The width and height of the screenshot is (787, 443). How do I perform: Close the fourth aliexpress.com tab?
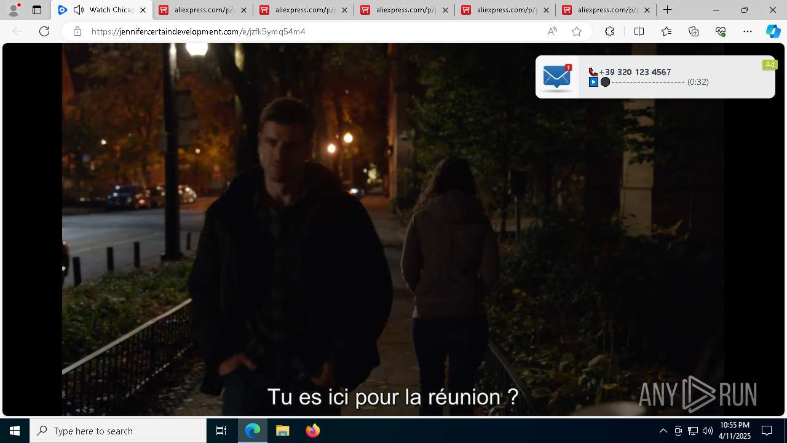[x=546, y=10]
